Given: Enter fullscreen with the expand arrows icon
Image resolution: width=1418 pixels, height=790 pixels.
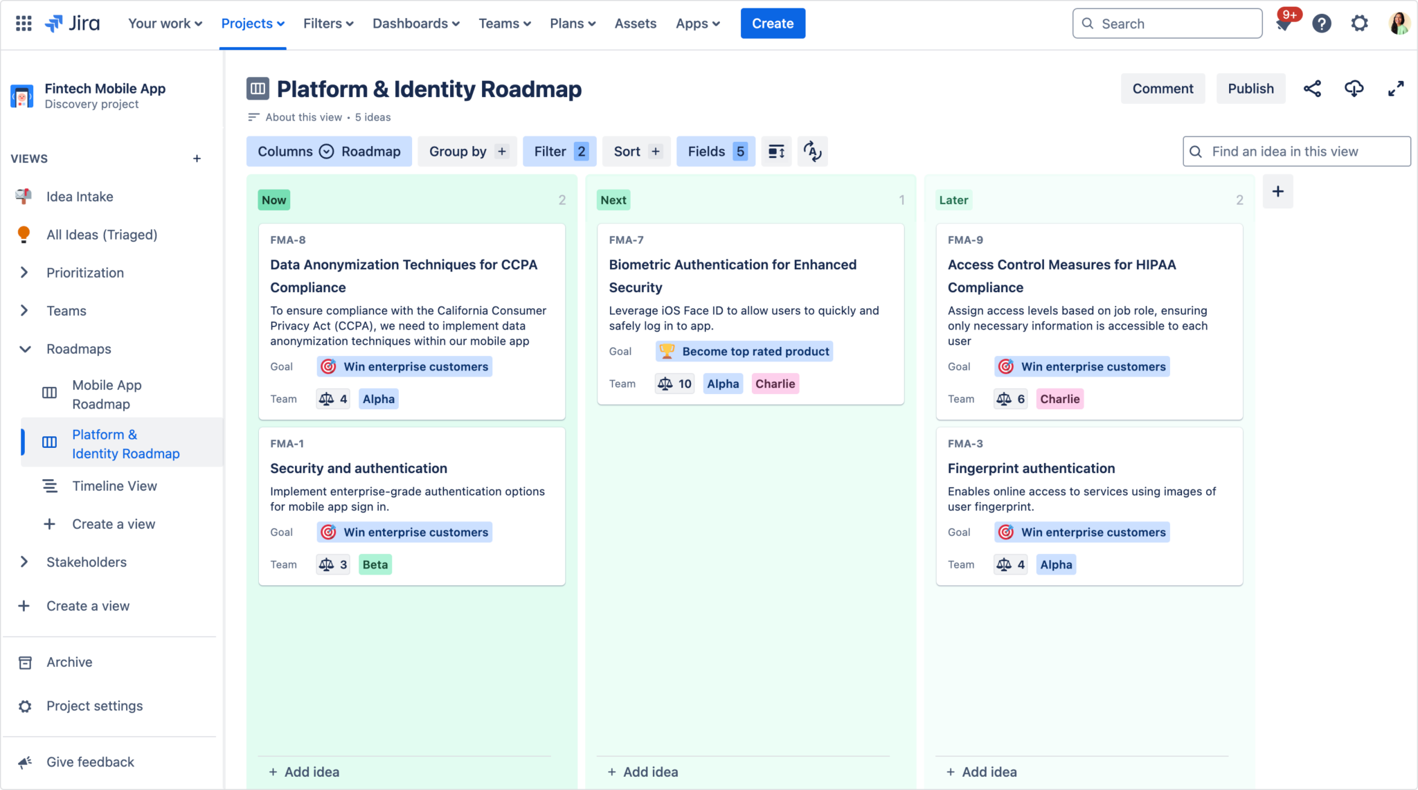Looking at the screenshot, I should click(1396, 89).
